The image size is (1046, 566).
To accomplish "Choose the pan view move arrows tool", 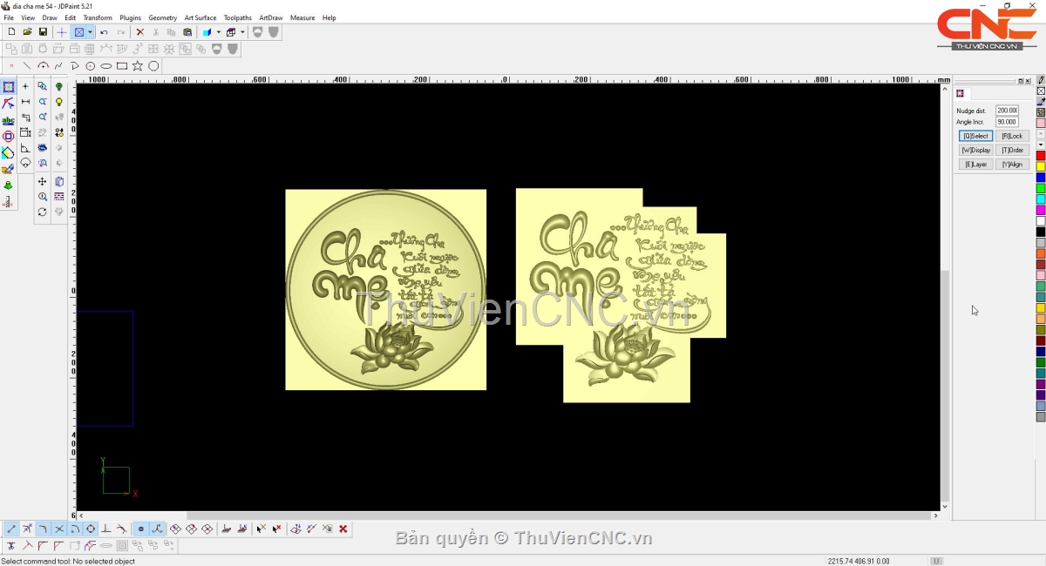I will coord(42,181).
